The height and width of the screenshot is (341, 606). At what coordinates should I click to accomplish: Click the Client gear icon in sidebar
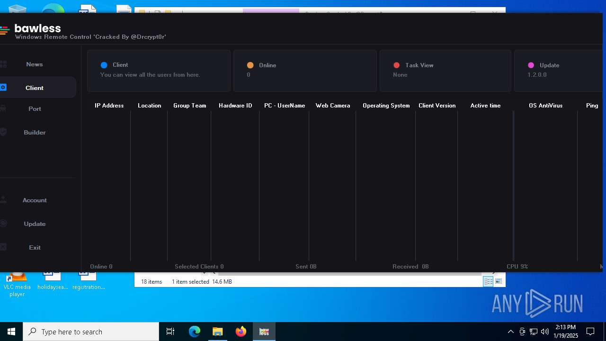3,88
